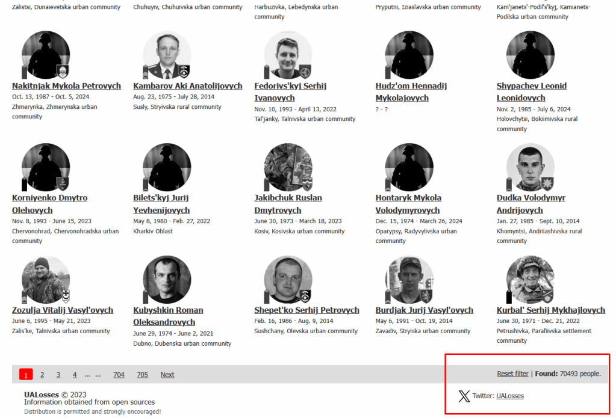
Task: Select current page 1 button
Action: [26, 375]
